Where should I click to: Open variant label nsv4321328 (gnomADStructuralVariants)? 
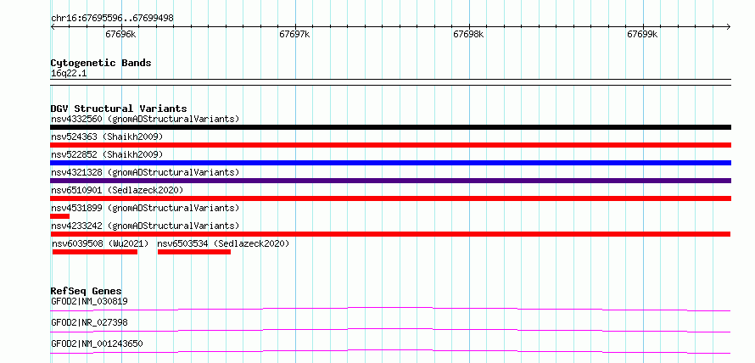[x=145, y=172]
